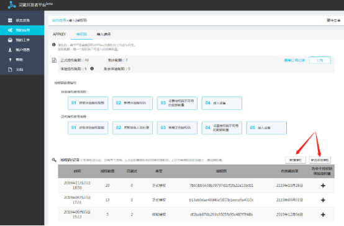Click expiry date 2119年10月28日
The image size is (344, 226).
[289, 186]
